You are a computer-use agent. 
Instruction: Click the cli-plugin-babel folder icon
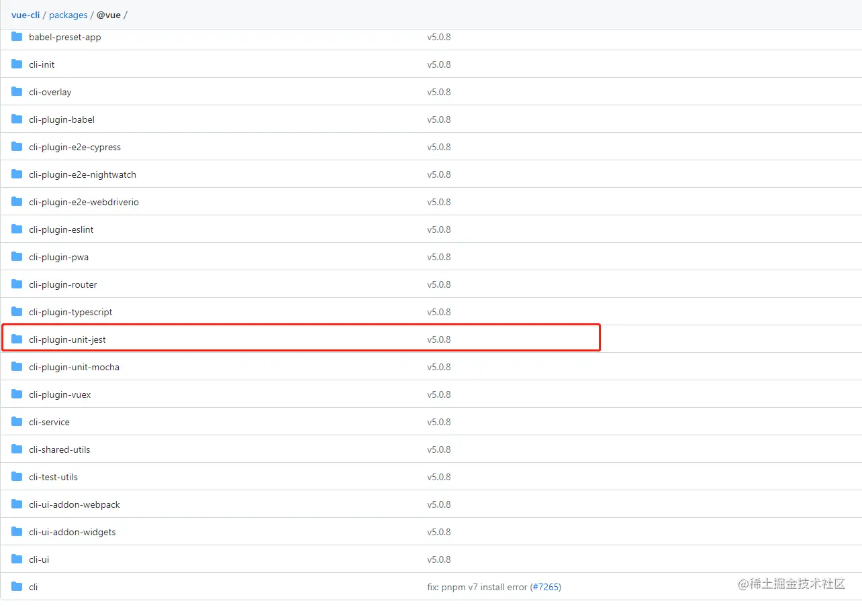(x=17, y=119)
